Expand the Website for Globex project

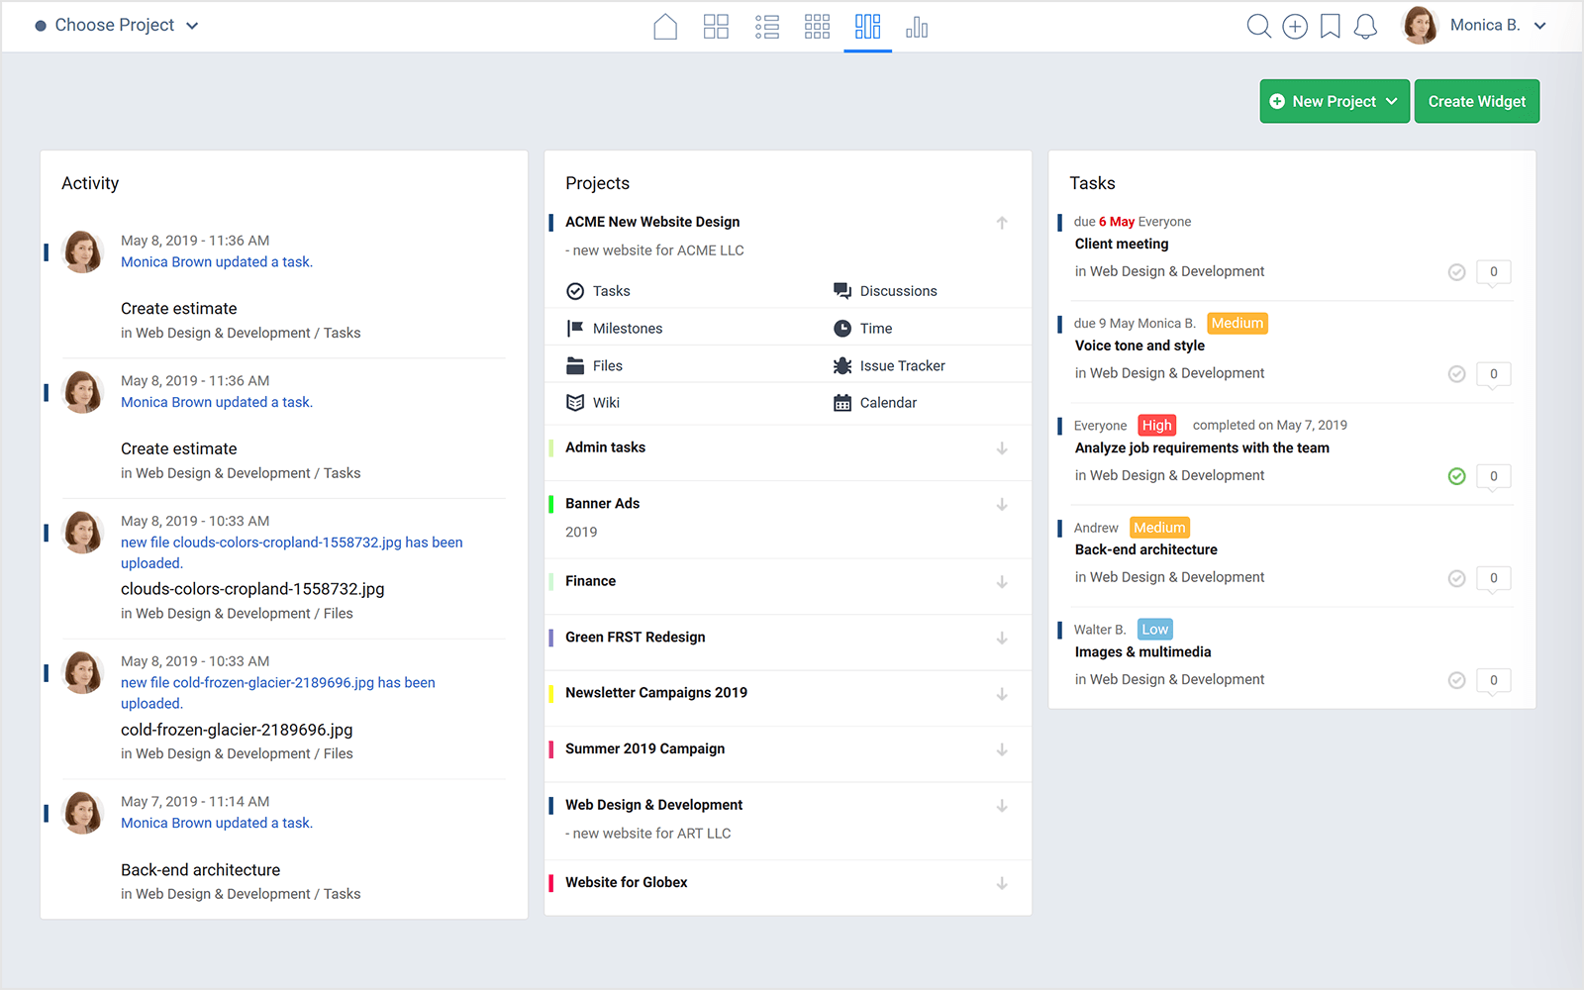click(x=1002, y=883)
